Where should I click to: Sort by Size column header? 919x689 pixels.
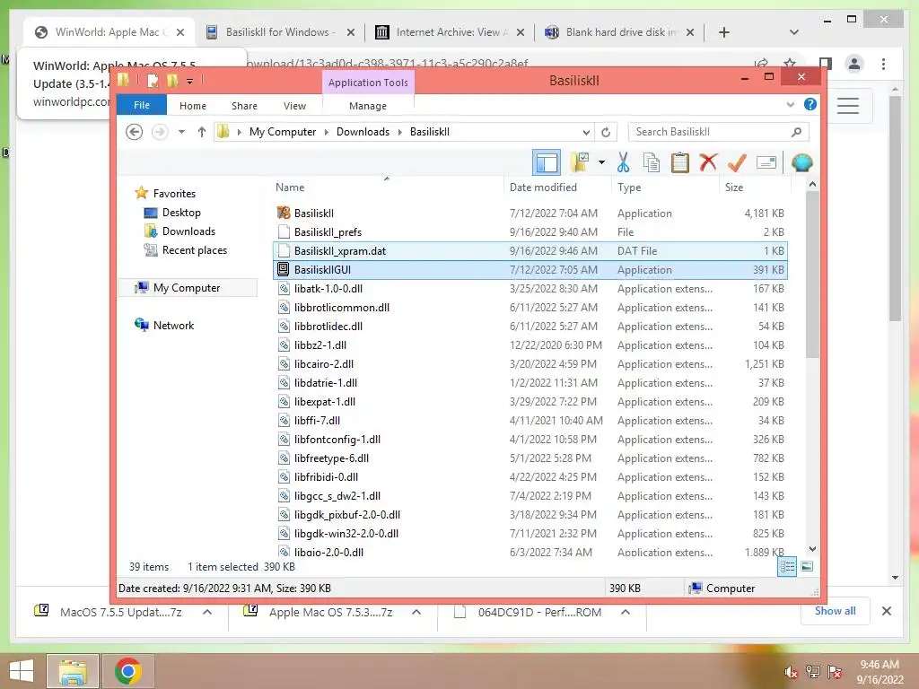(755, 187)
